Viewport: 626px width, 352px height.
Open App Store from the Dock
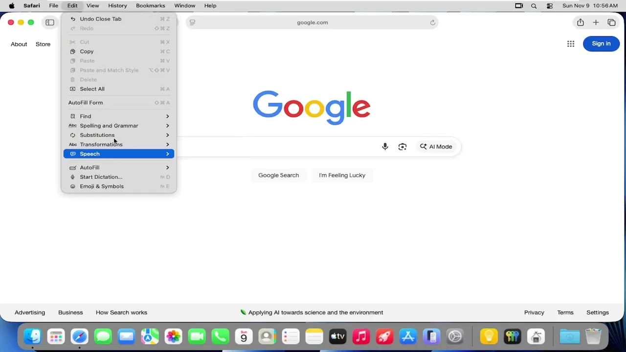(408, 336)
